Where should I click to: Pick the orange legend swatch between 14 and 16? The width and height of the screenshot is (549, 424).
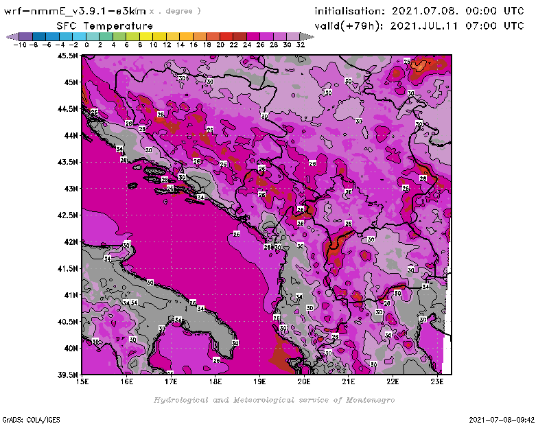[x=186, y=37]
